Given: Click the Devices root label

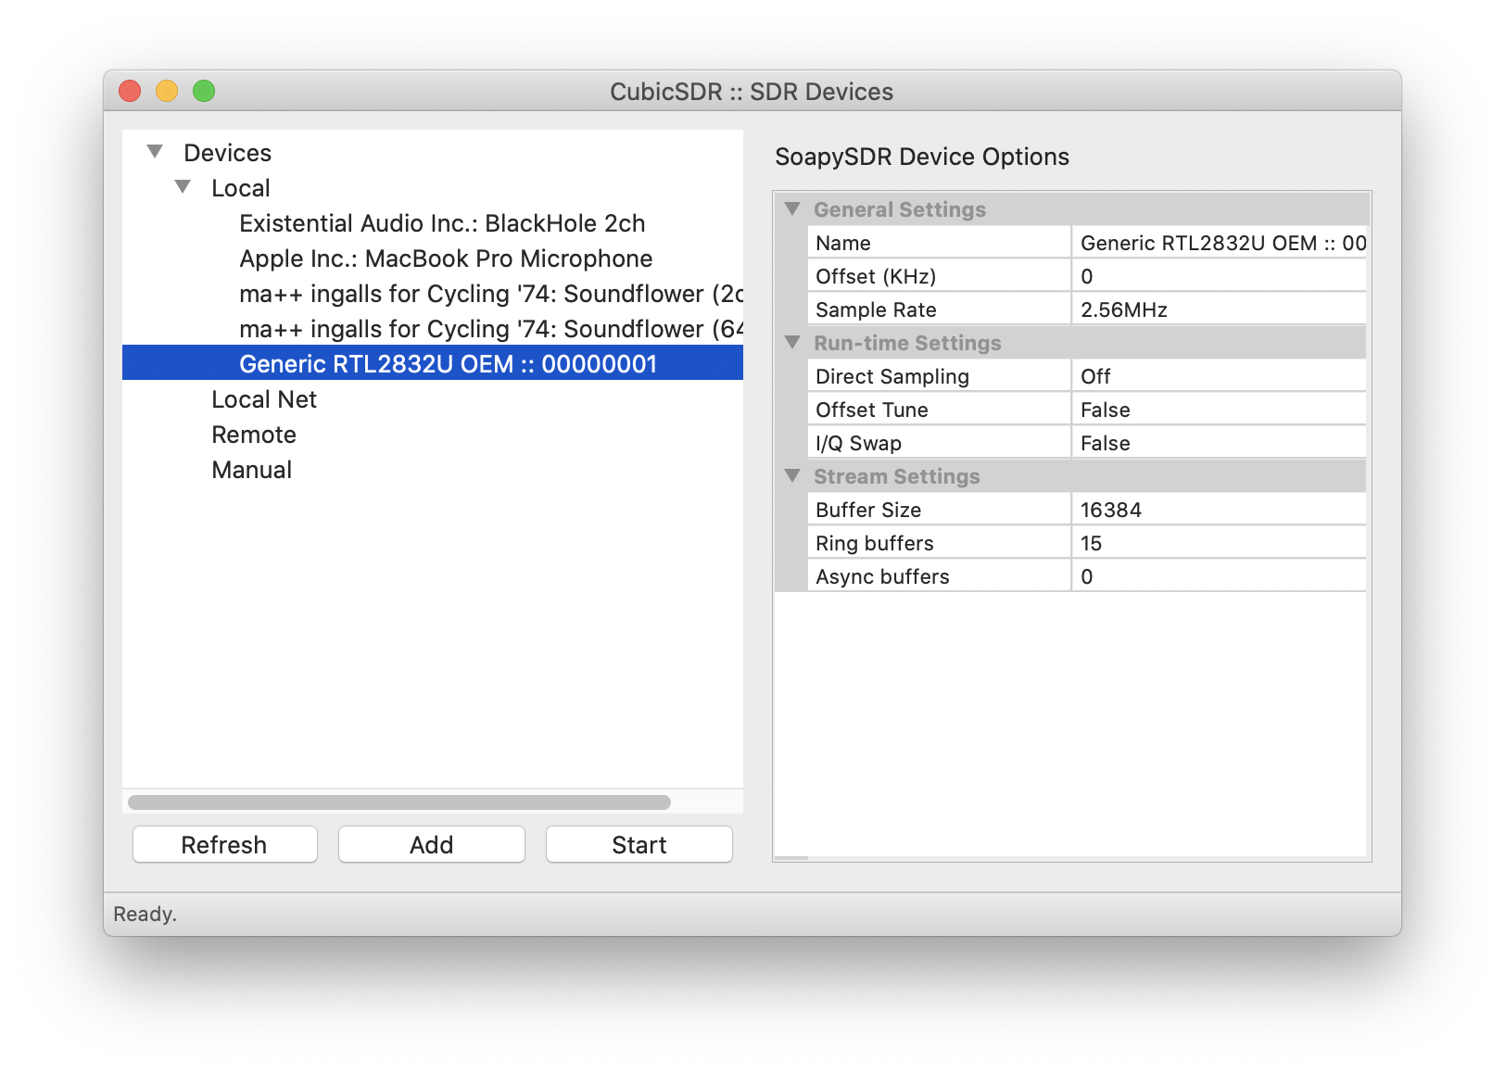Looking at the screenshot, I should [x=227, y=153].
